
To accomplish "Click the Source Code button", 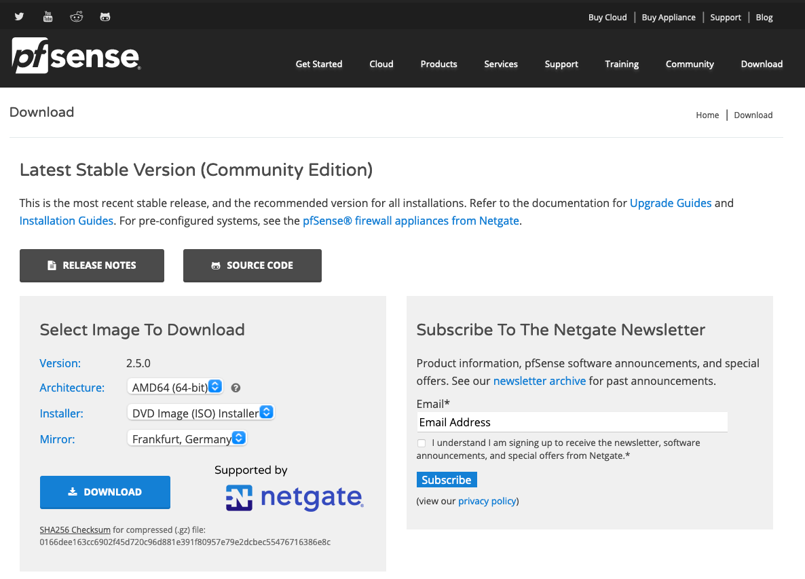I will (252, 265).
